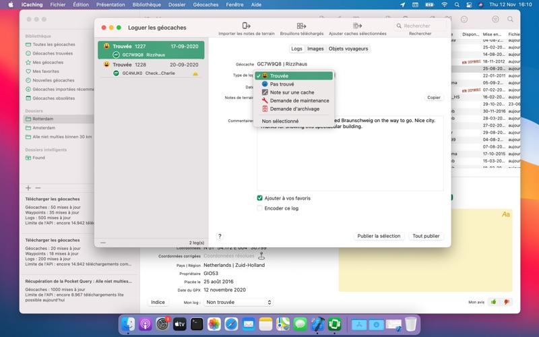Click the Importer les notes de terrain icon
This screenshot has width=539, height=337.
246,26
